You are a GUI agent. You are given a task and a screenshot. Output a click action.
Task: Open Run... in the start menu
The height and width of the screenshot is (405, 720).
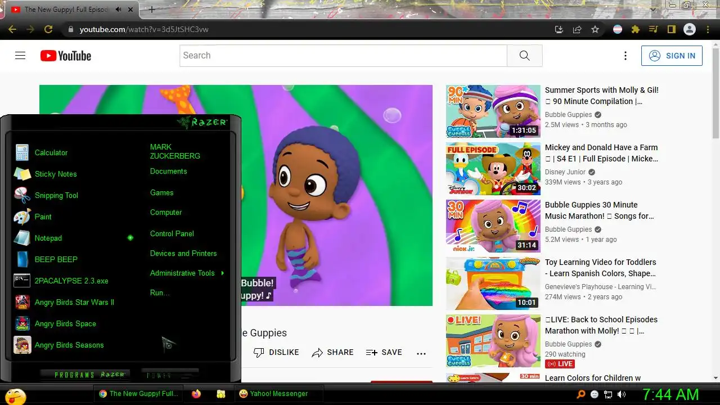pyautogui.click(x=160, y=292)
